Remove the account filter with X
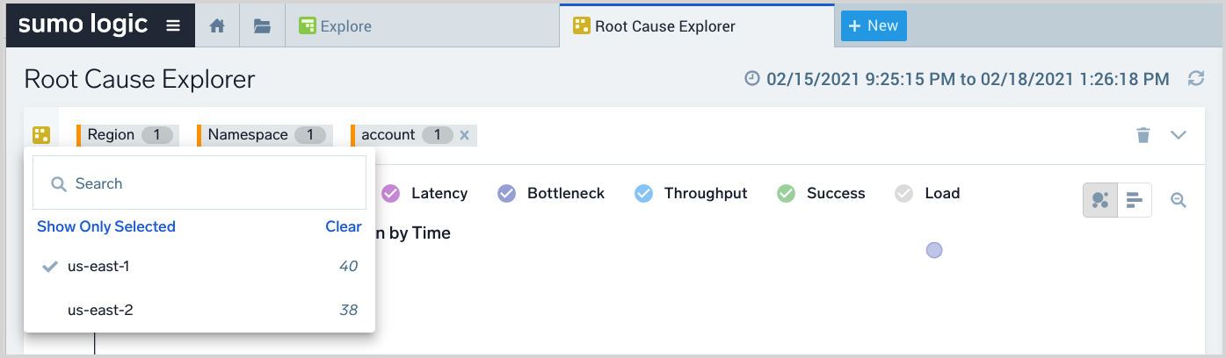This screenshot has height=358, width=1226. point(464,135)
